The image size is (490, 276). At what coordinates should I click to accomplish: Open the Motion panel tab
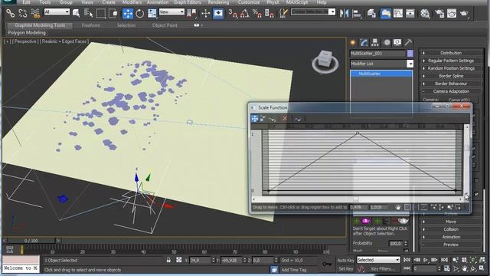pyautogui.click(x=387, y=42)
